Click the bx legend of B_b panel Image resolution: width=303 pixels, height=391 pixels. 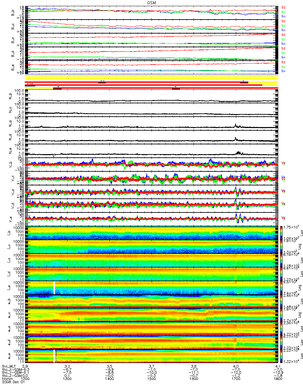tap(283, 16)
